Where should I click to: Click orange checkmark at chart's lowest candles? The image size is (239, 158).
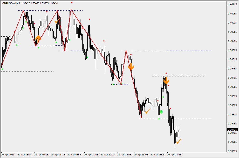click(179, 141)
